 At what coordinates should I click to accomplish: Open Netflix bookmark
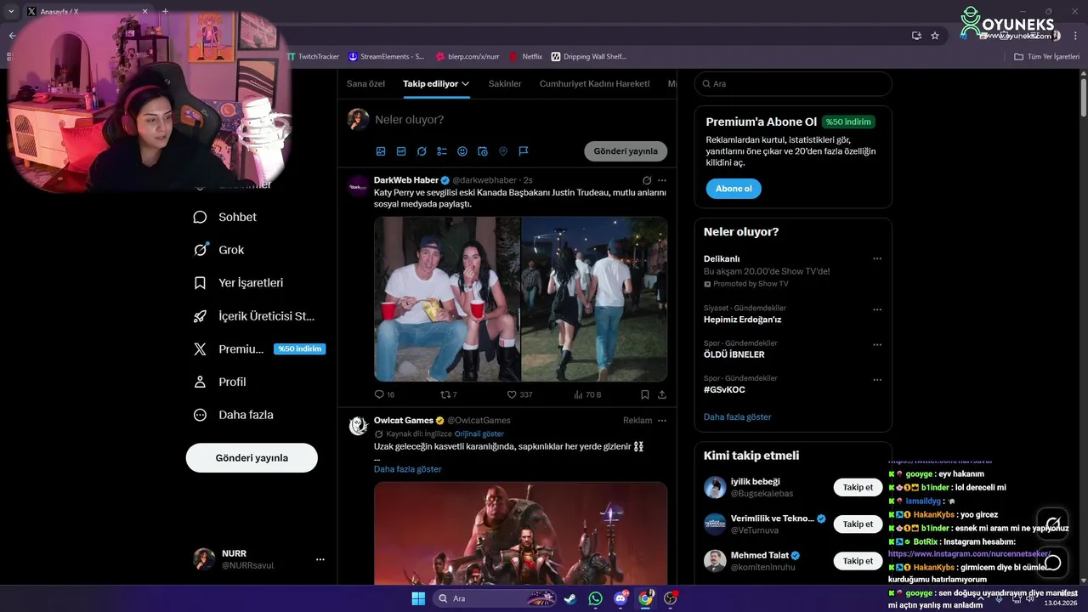(x=526, y=57)
